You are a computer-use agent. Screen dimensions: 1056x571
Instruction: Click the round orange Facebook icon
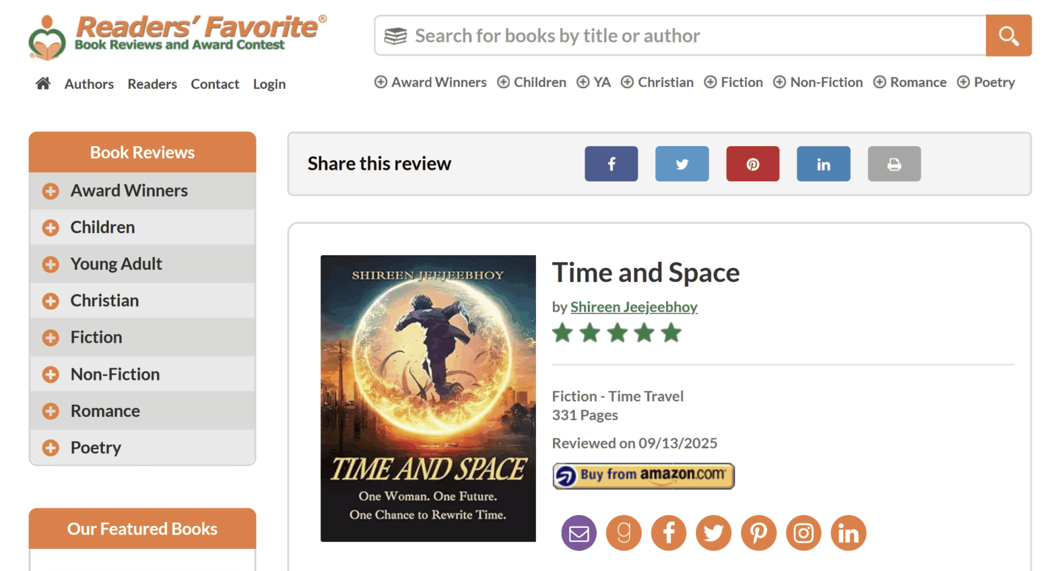coord(669,533)
